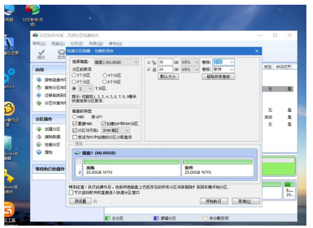Screen dimensions: 313x228
Task: Click the 默认大小 button
Action: 168,76
